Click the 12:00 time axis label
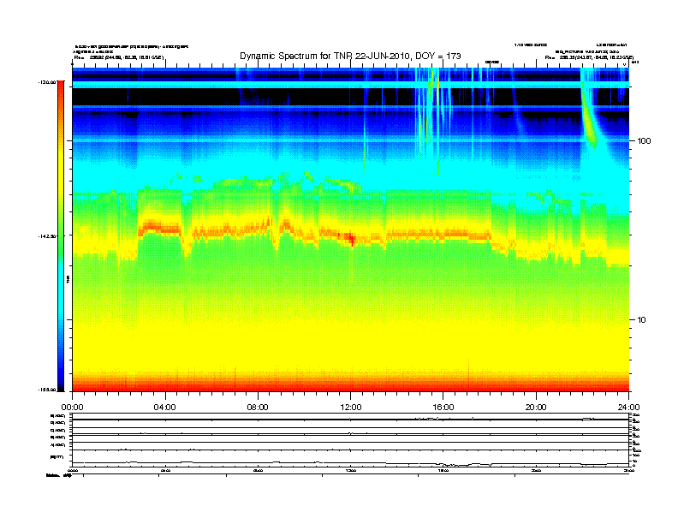The height and width of the screenshot is (524, 678). [x=351, y=408]
